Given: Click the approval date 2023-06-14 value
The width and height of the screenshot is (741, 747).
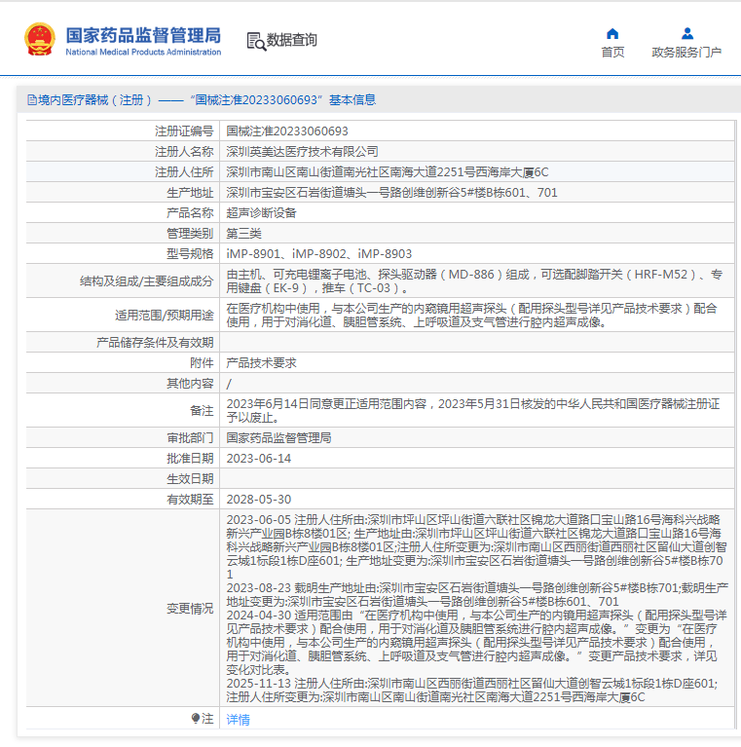Looking at the screenshot, I should 258,458.
